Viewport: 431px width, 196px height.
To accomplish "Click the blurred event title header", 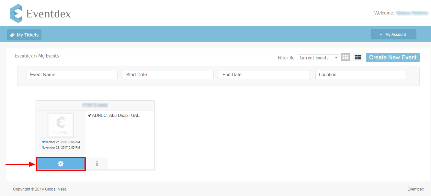I will pyautogui.click(x=95, y=105).
